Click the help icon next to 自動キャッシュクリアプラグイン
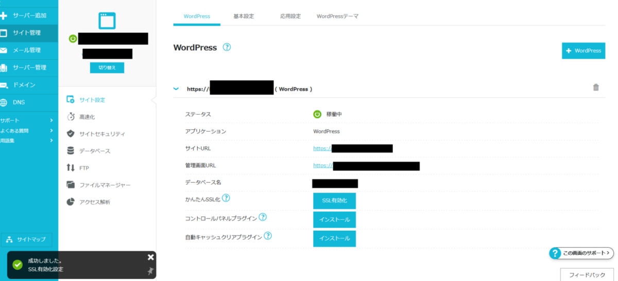618x281 pixels. click(268, 236)
